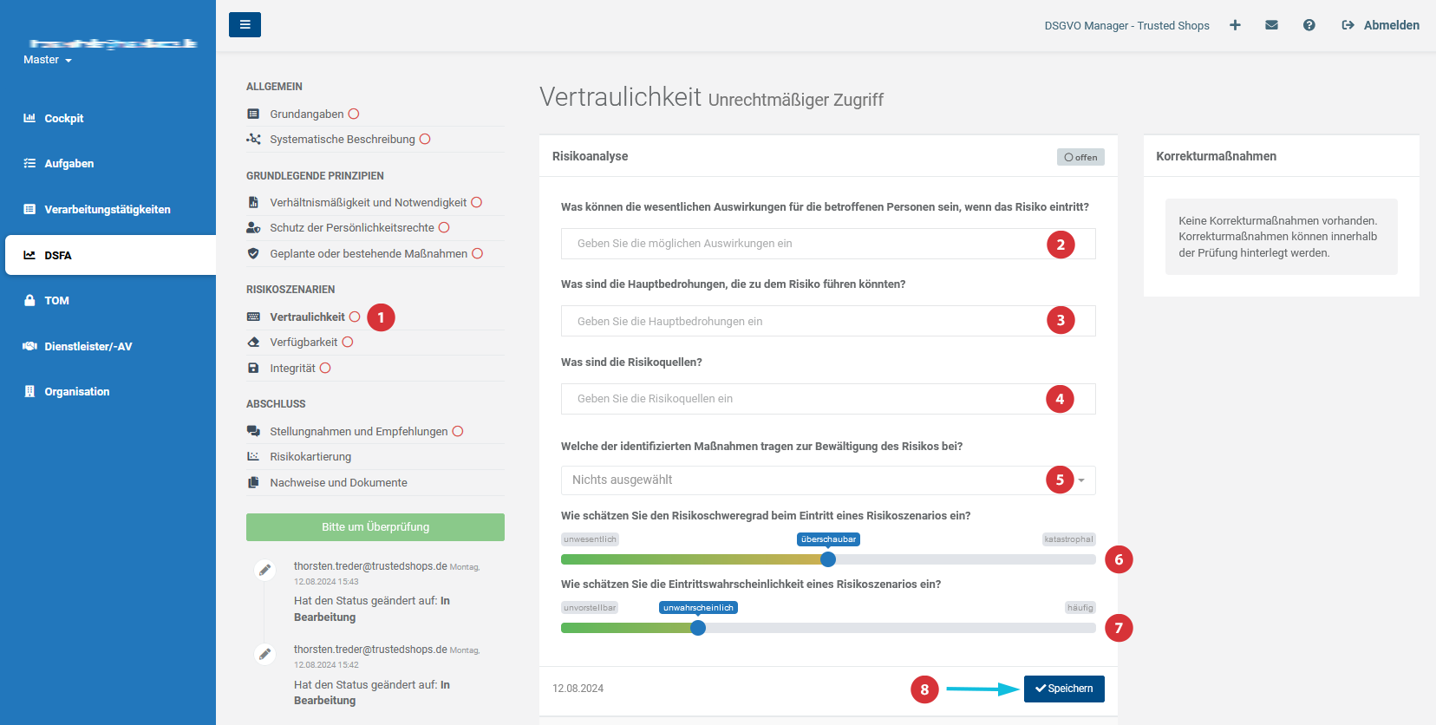Click the caret arrow of measures dropdown
Screen dimensions: 1436x725
point(1081,480)
